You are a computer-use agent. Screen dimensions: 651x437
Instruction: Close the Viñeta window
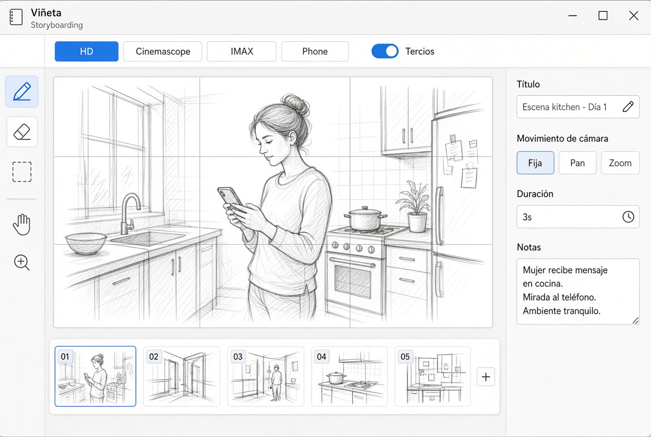click(x=634, y=16)
